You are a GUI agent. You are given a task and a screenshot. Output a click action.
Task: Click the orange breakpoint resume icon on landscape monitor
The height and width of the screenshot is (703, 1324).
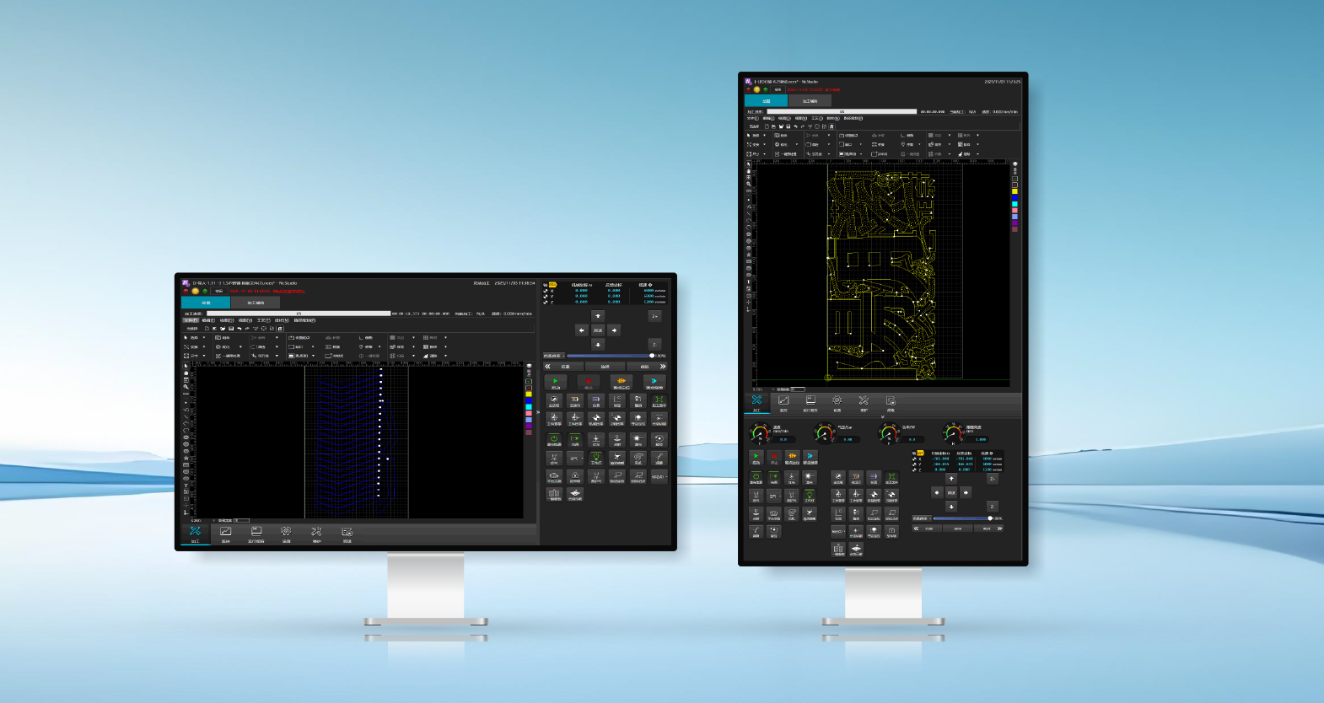click(621, 382)
